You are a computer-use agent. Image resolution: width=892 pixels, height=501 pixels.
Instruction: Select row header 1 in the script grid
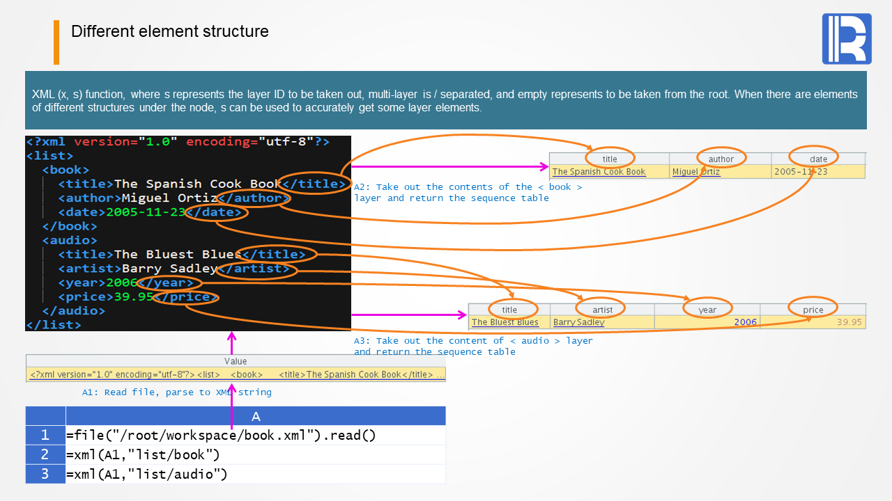click(45, 436)
